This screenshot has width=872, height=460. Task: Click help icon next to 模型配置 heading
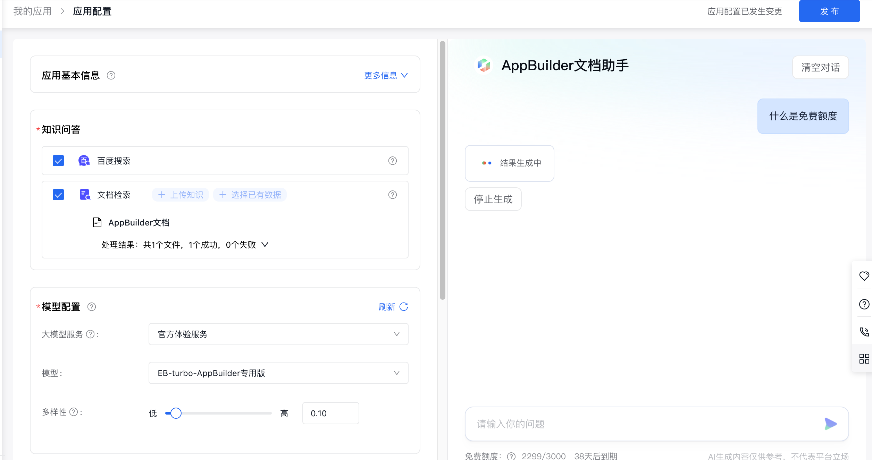92,307
